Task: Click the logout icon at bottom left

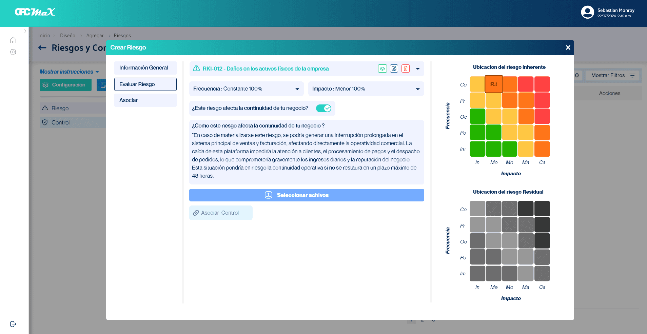Action: coord(13,324)
